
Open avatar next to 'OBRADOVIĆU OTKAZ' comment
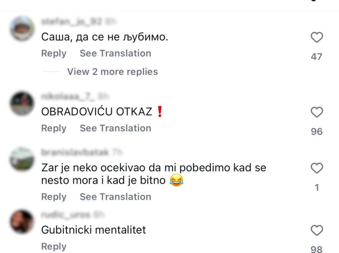pos(22,103)
